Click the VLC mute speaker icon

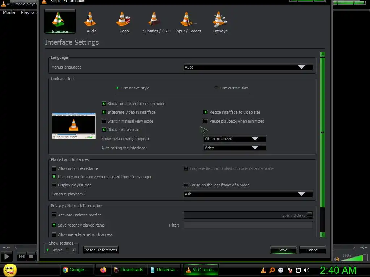336,259
